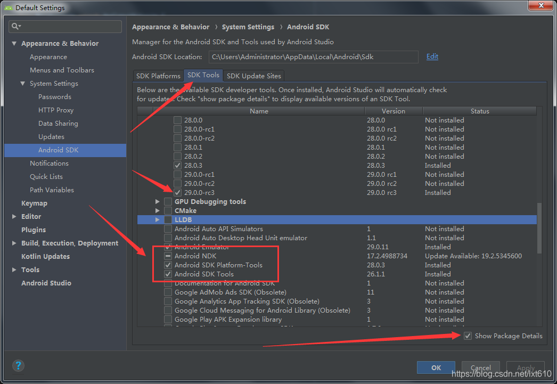Check Google Cloud Messaging library checkbox
Viewport: 557px width, 384px height.
pos(168,311)
